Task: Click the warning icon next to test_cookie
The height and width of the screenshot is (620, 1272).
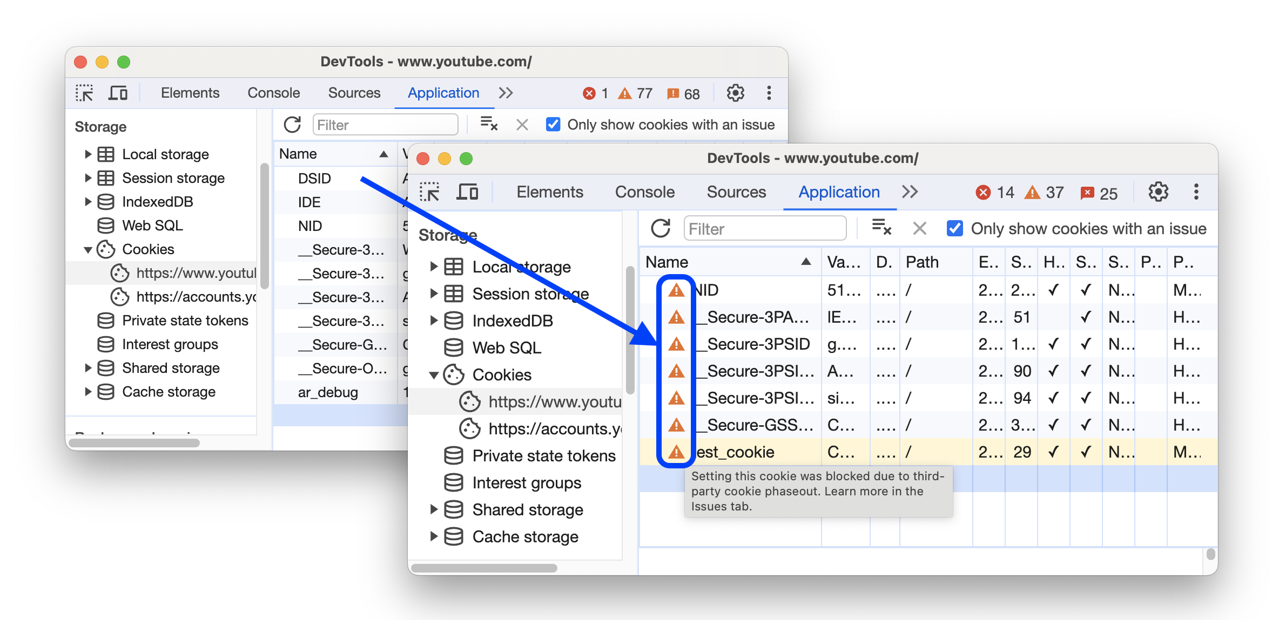Action: pos(676,451)
